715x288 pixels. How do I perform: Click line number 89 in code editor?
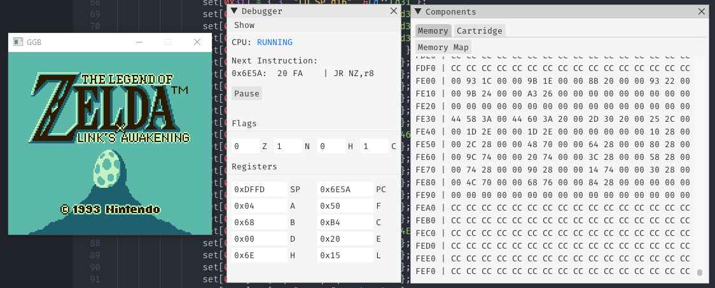tap(95, 255)
